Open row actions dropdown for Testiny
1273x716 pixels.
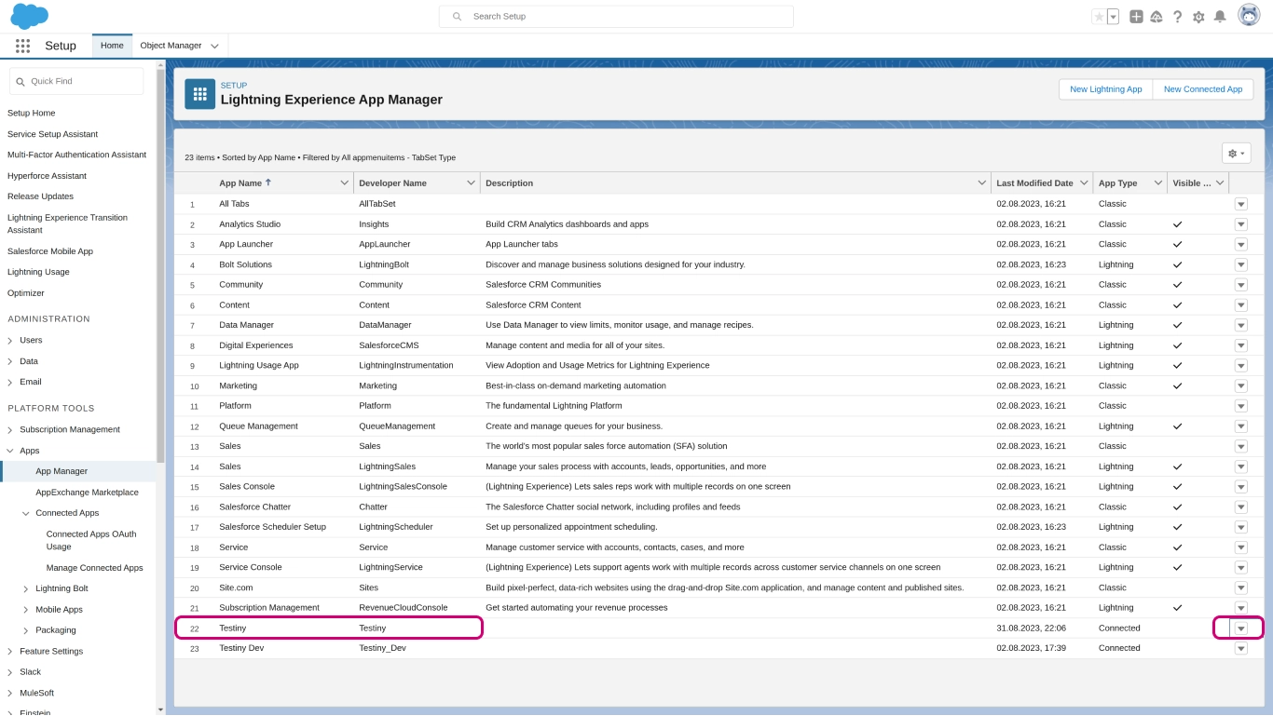[1240, 628]
